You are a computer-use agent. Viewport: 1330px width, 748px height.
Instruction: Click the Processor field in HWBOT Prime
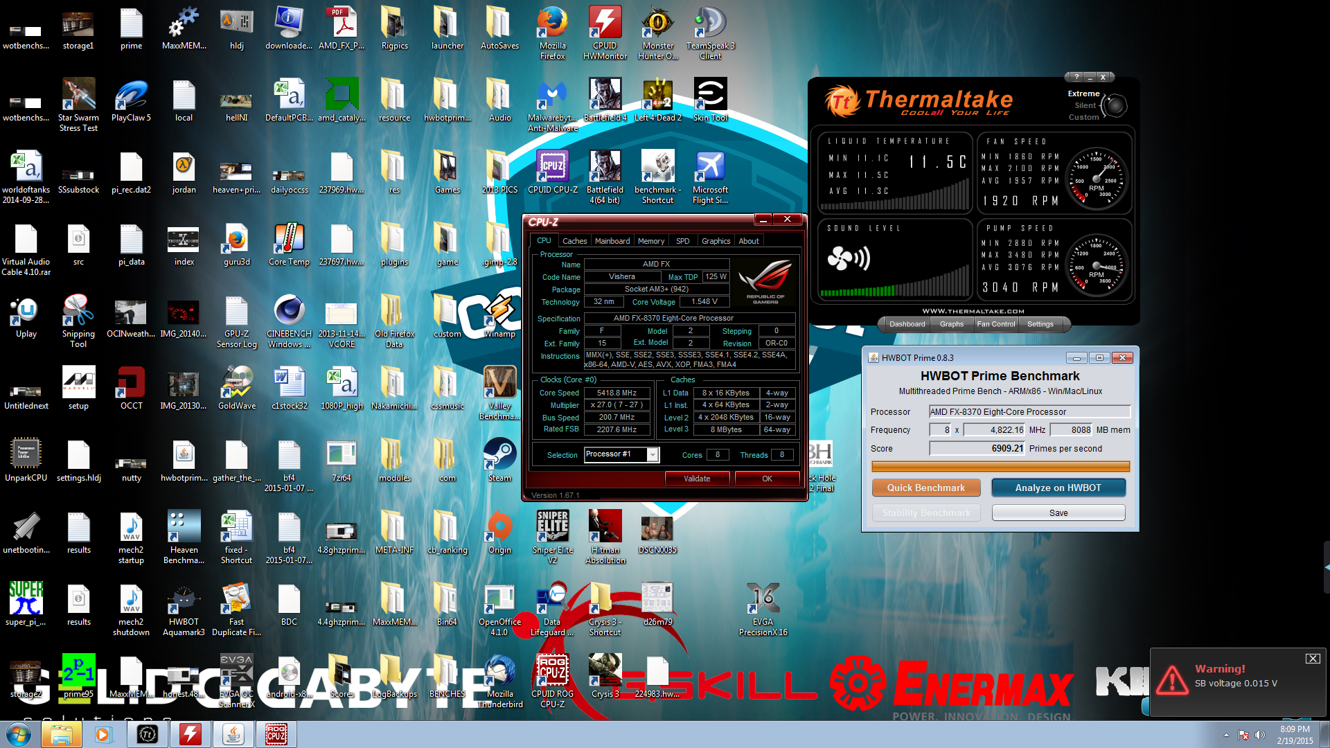point(1029,411)
